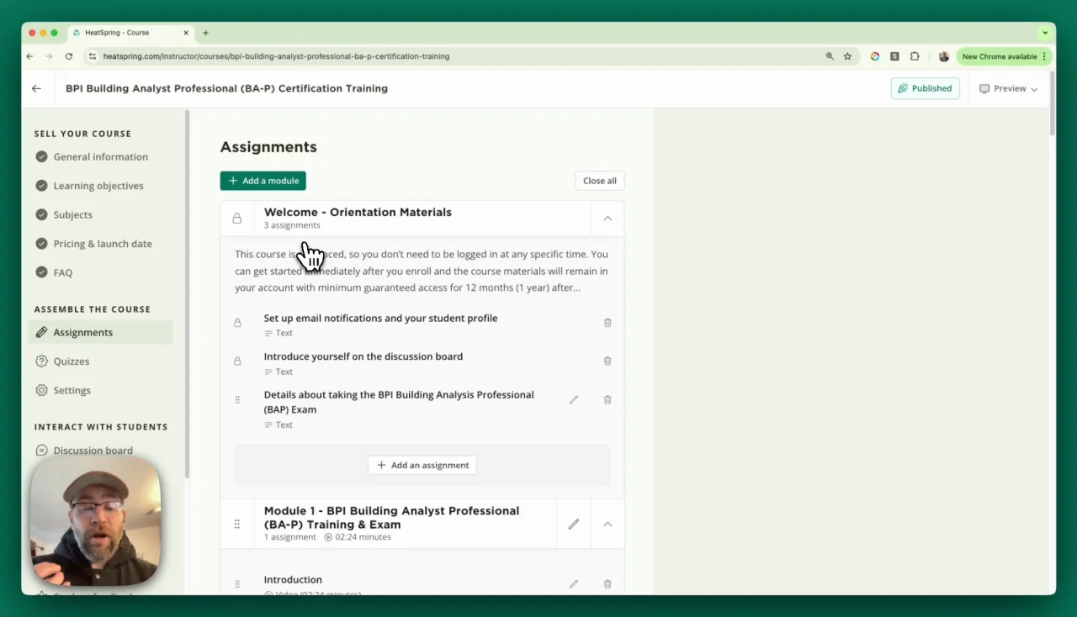1077x617 pixels.
Task: Open course Settings in the sidebar
Action: tap(72, 391)
